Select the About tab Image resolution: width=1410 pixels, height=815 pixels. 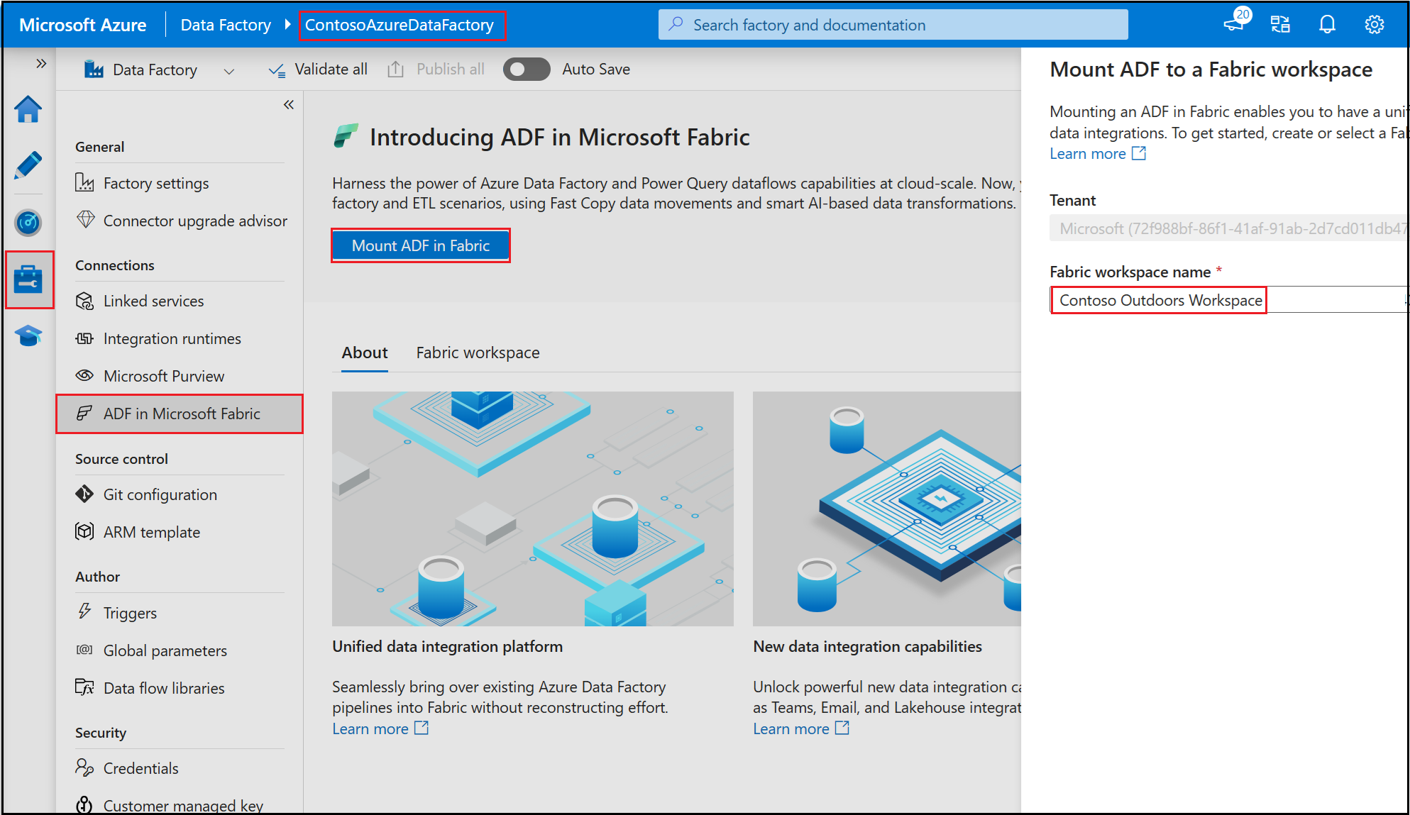(365, 353)
